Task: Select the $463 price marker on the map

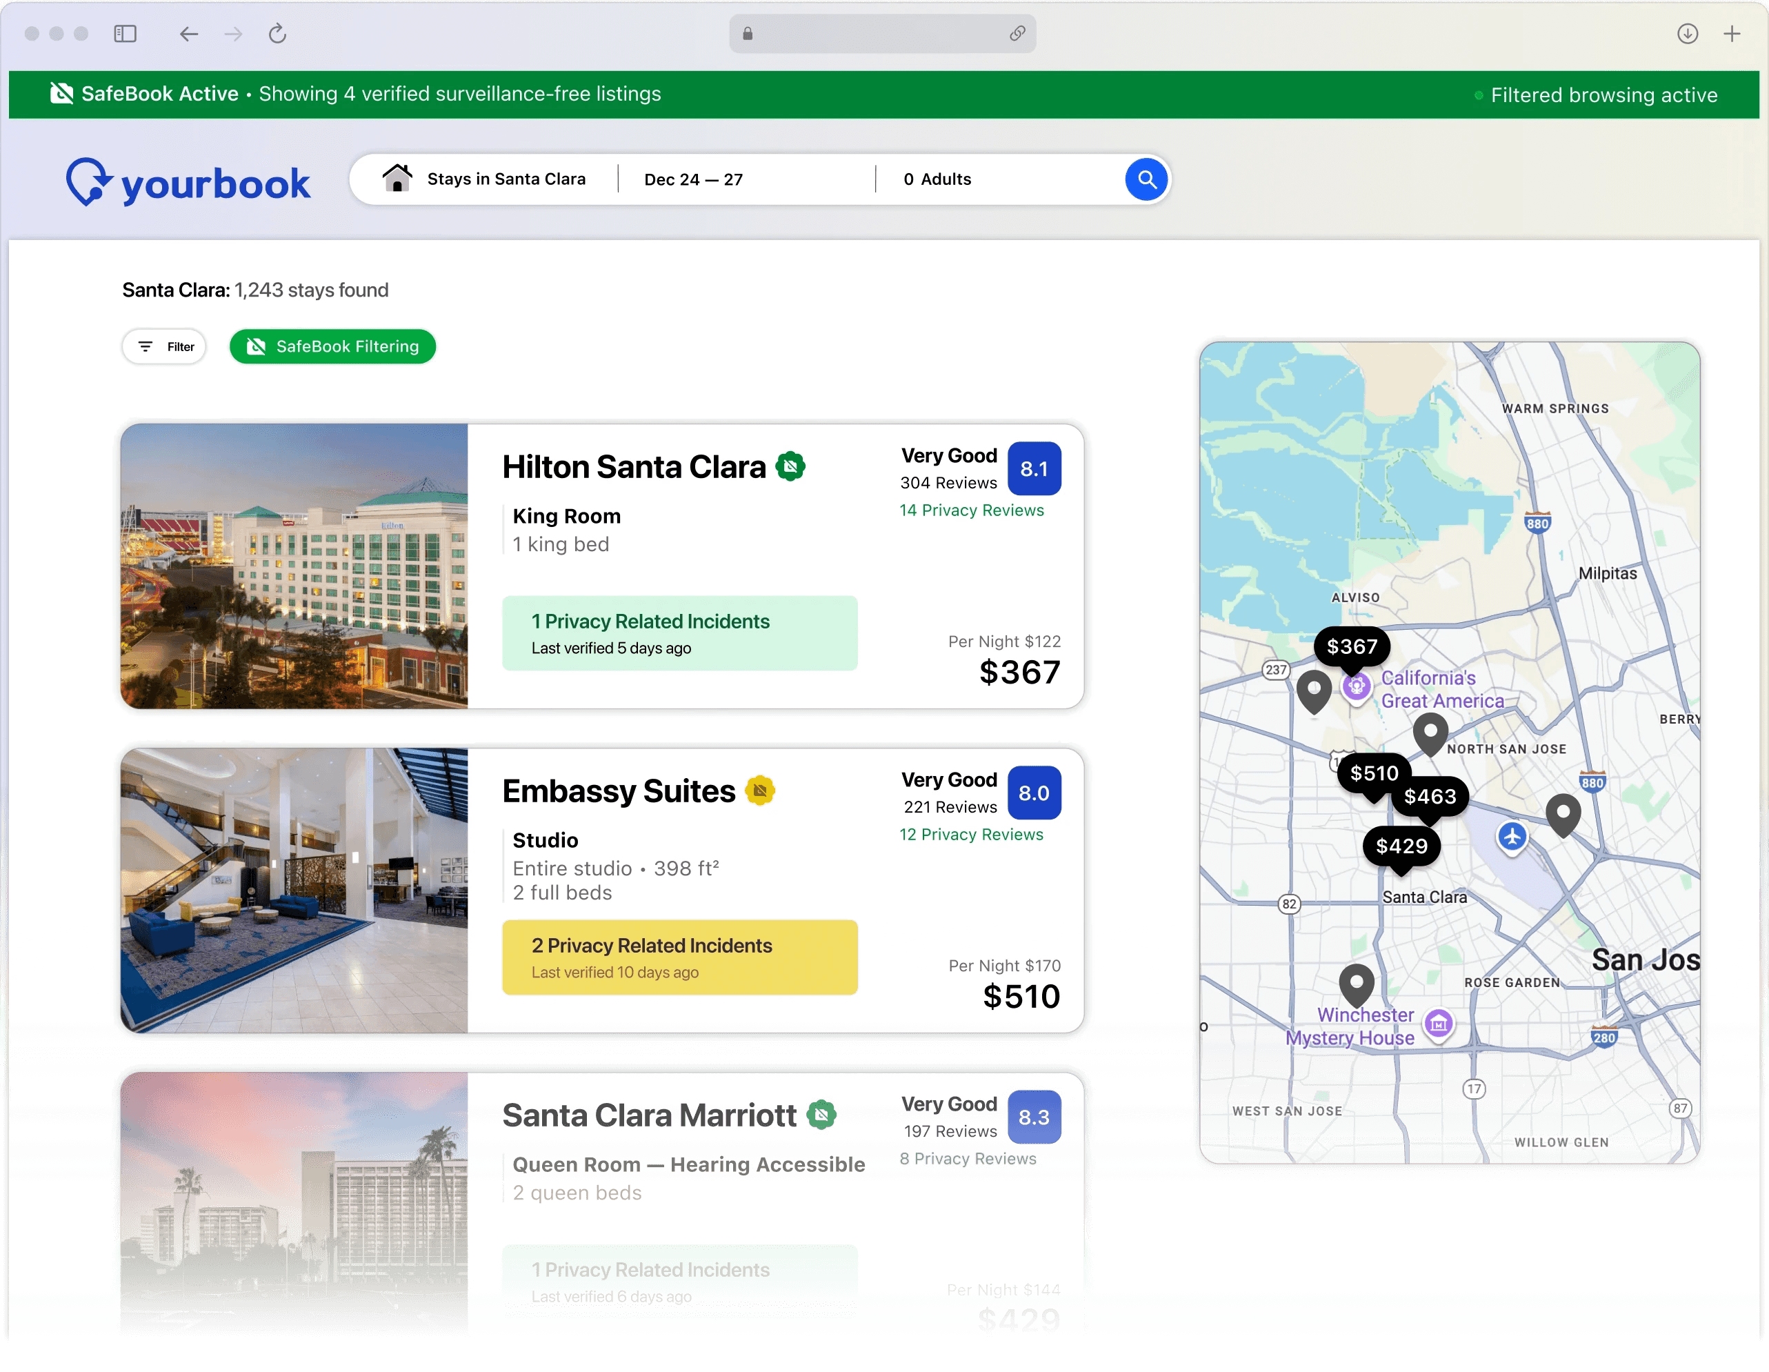Action: [x=1430, y=797]
